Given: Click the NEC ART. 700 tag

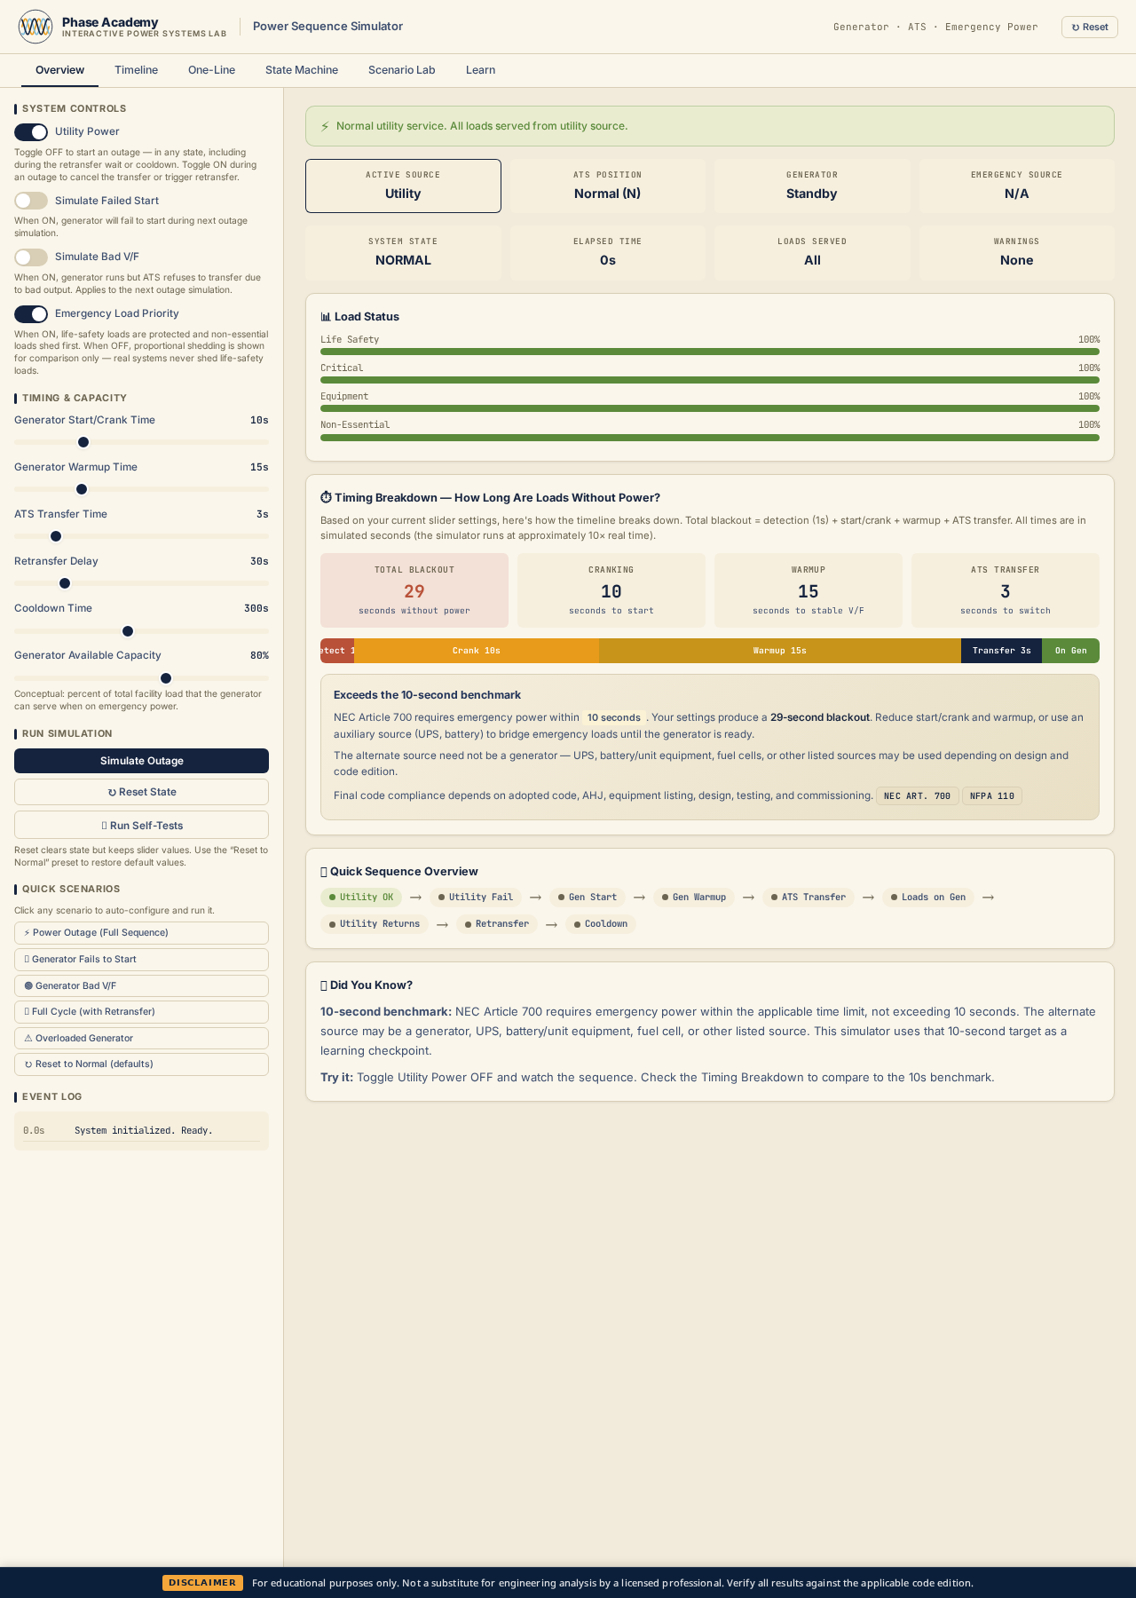Looking at the screenshot, I should coord(918,796).
